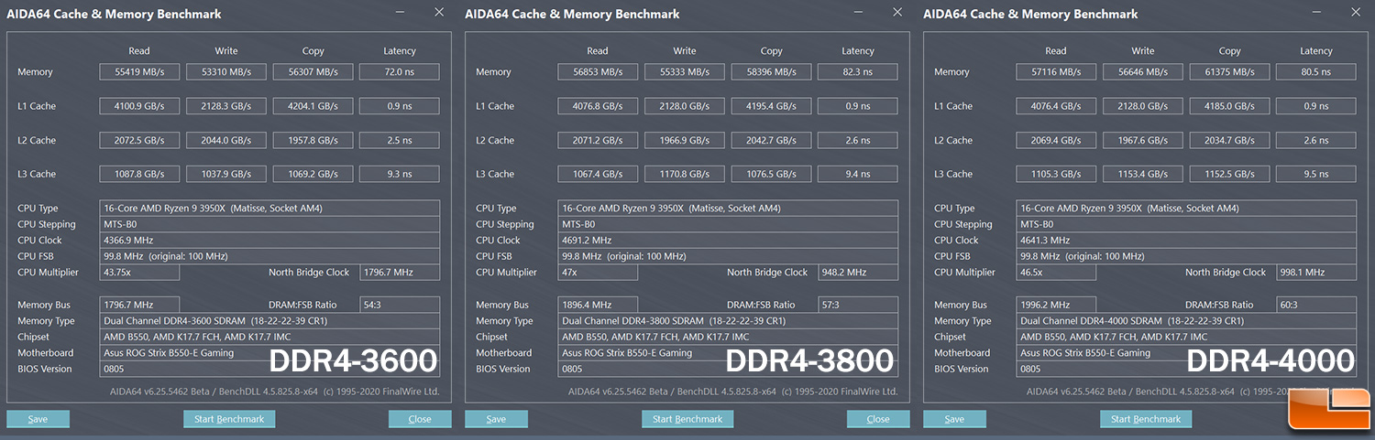Click the Memory Type field Dual Channel DDR4-3600 SDRAM
This screenshot has height=440, width=1375.
click(x=269, y=321)
